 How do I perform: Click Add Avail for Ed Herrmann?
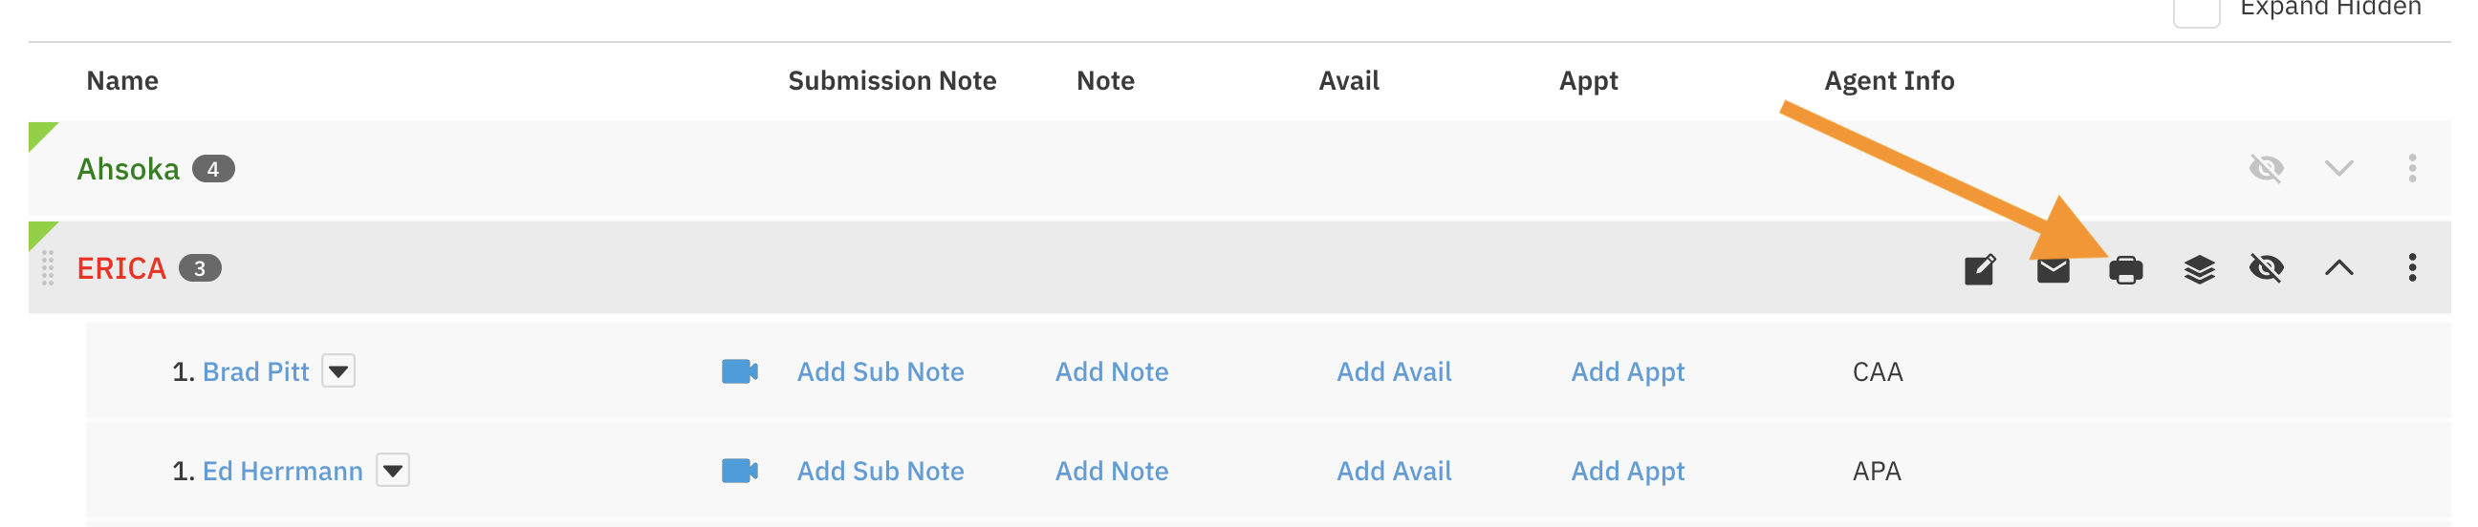(x=1394, y=471)
